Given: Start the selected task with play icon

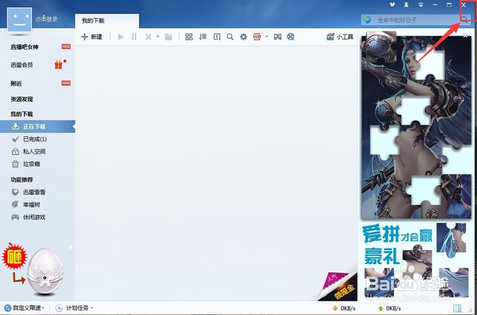Looking at the screenshot, I should click(121, 37).
